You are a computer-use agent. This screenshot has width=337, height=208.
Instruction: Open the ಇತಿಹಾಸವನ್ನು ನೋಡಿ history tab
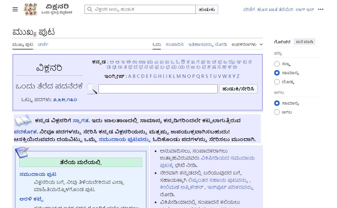pyautogui.click(x=208, y=44)
